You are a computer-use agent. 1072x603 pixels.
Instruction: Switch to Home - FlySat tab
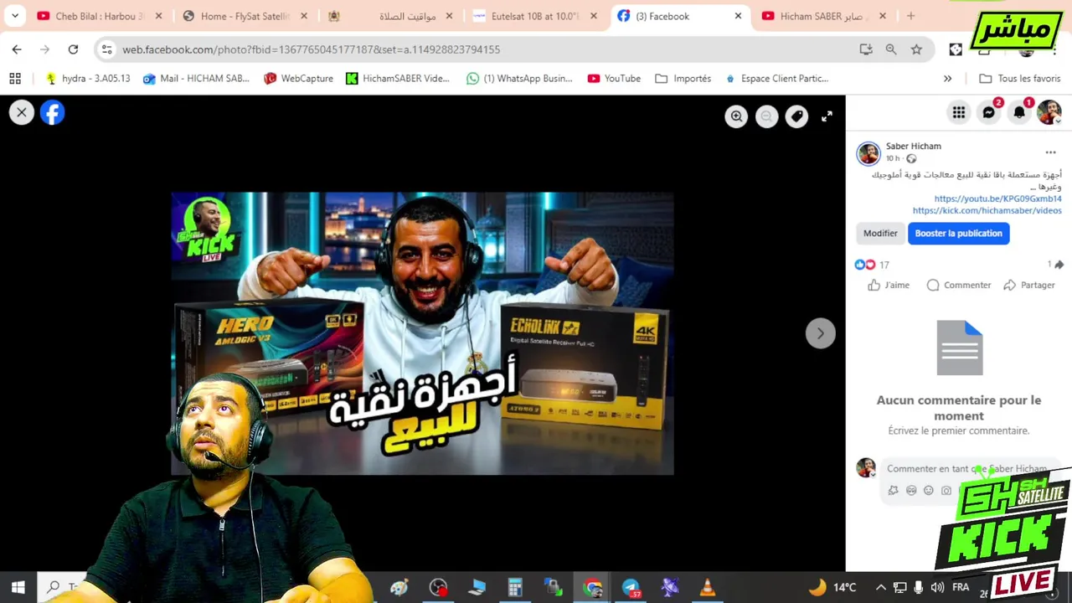point(245,16)
